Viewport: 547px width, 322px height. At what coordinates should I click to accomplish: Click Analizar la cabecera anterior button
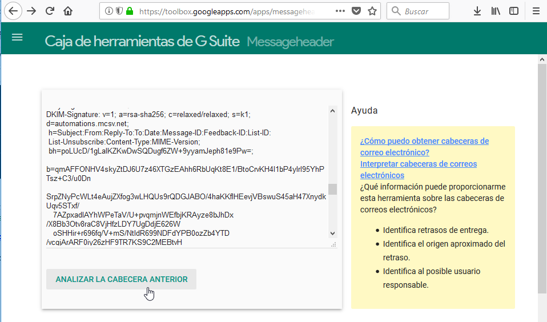122,279
